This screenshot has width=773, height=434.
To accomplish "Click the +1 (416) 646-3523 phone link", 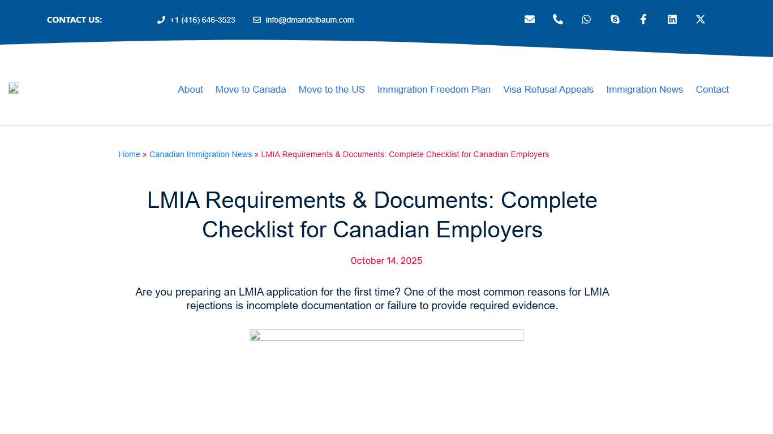I will click(x=203, y=19).
